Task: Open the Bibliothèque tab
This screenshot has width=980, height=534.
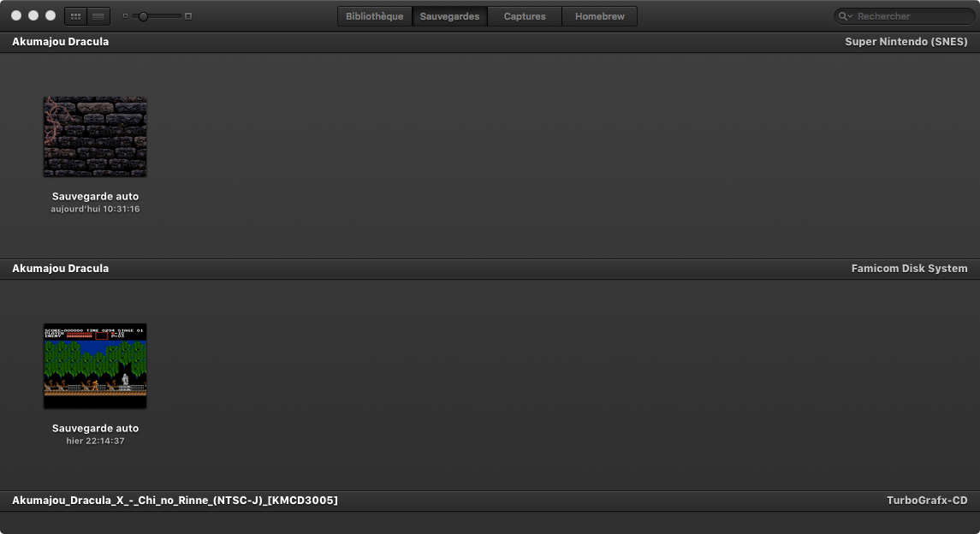Action: (x=374, y=16)
